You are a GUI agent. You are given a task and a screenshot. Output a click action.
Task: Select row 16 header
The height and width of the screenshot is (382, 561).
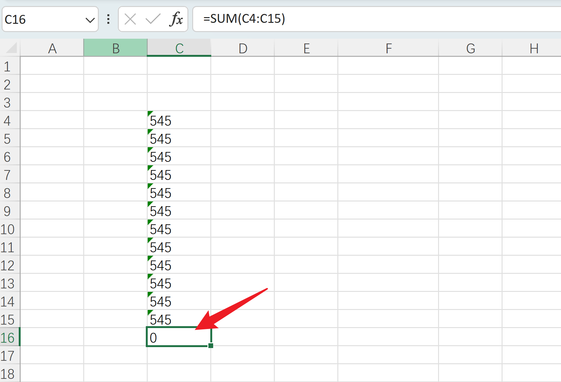point(8,338)
